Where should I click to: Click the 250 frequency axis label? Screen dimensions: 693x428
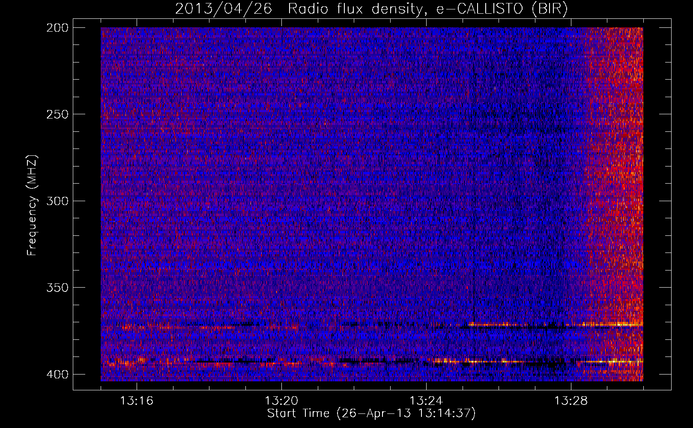(x=57, y=114)
